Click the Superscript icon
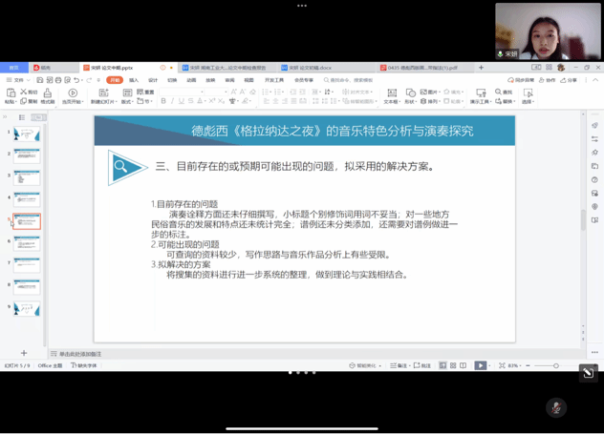The height and width of the screenshot is (434, 604). [x=212, y=101]
